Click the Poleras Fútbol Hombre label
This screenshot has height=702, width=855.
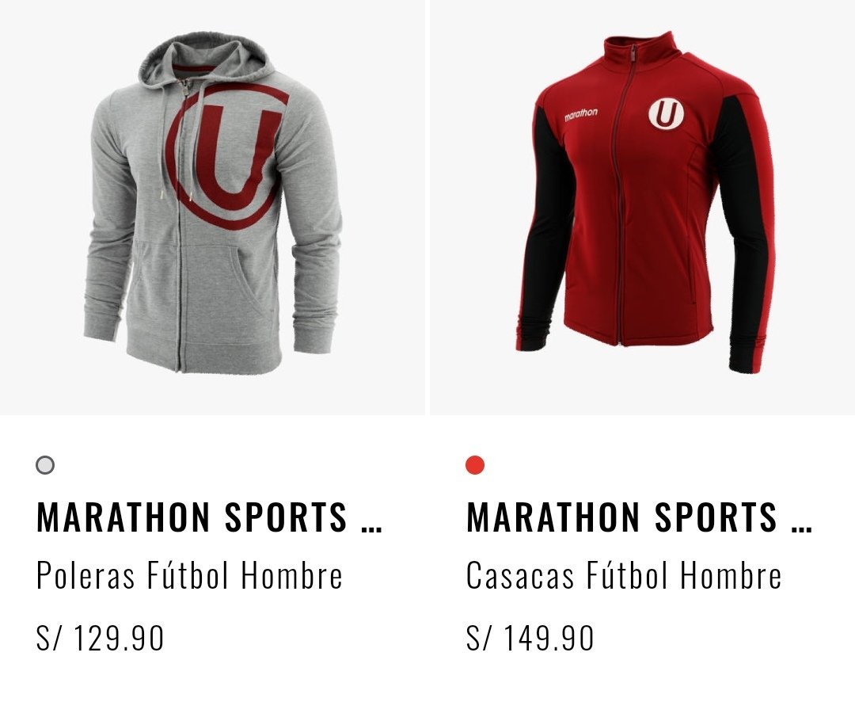click(x=189, y=575)
